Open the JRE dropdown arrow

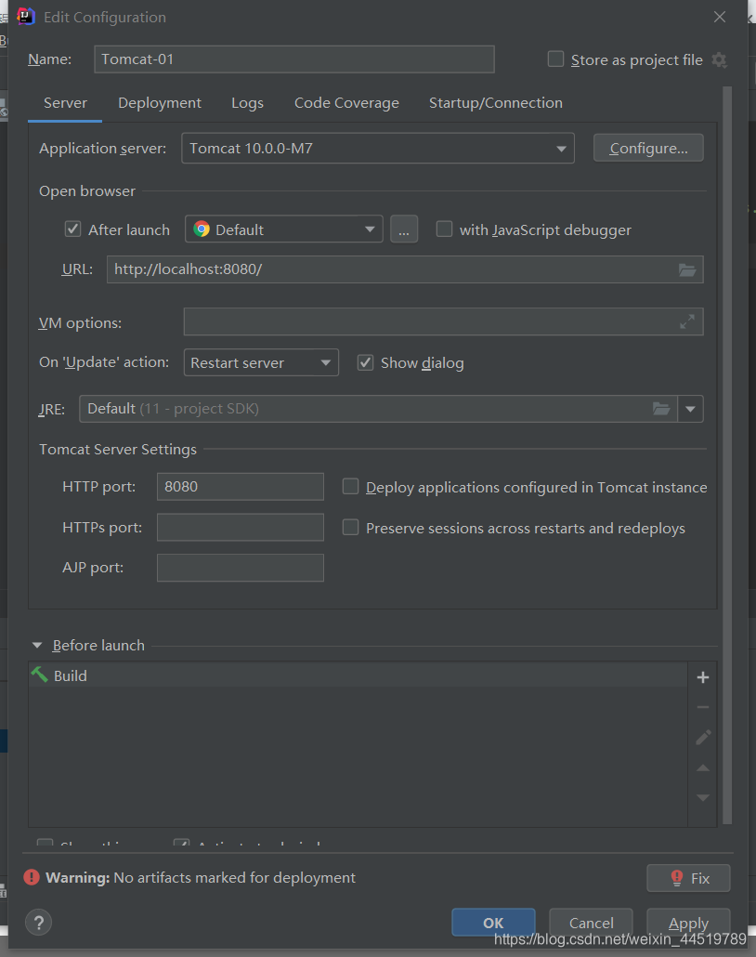tap(691, 409)
